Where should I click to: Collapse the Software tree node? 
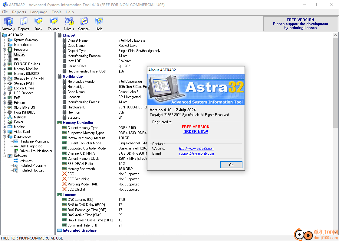[4, 156]
